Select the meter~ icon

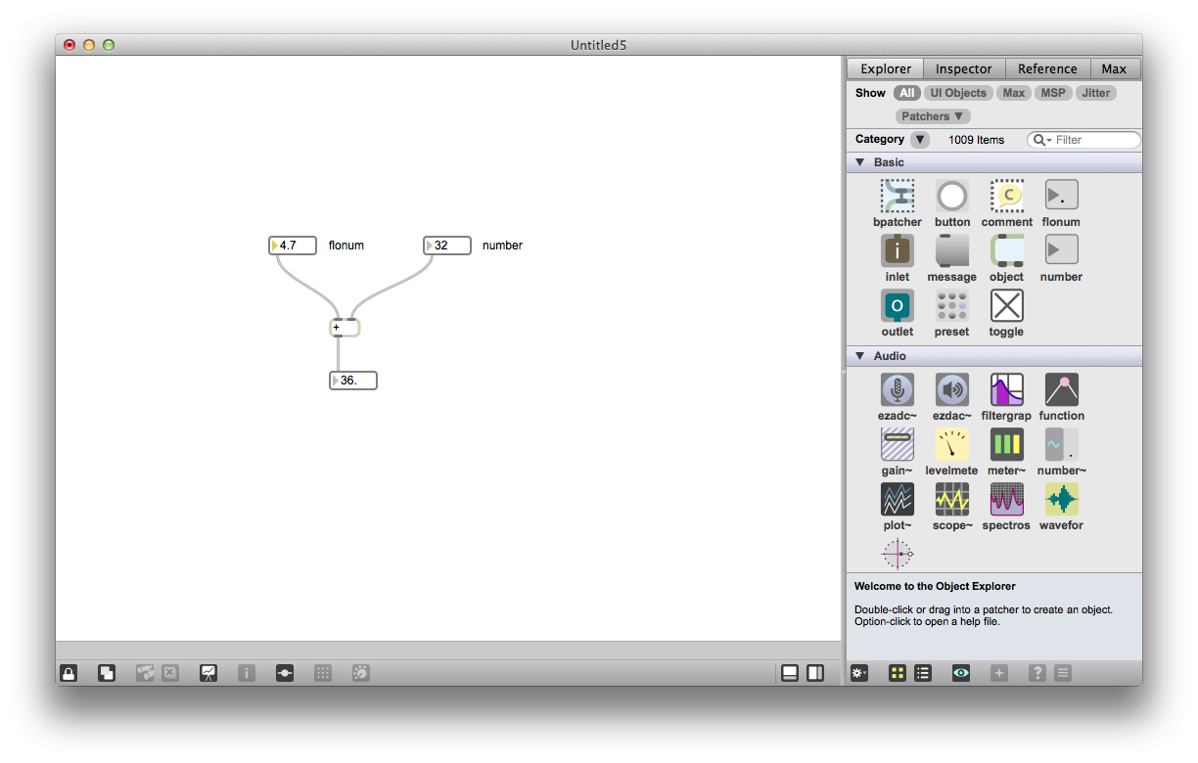pos(1007,444)
